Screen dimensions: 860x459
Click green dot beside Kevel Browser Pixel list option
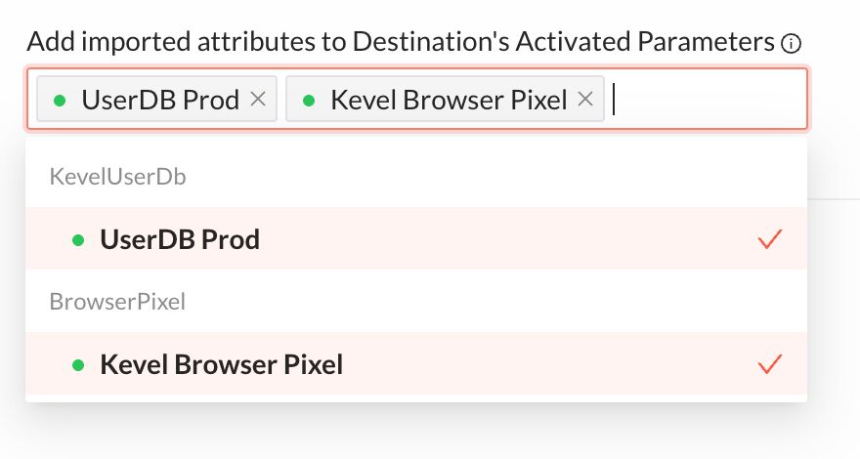coord(78,365)
